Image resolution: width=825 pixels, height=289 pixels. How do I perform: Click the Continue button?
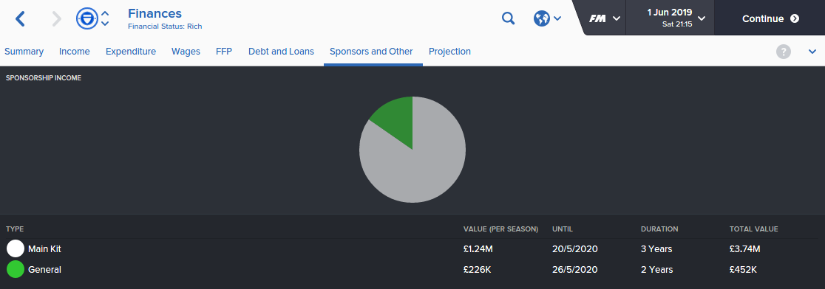(770, 18)
